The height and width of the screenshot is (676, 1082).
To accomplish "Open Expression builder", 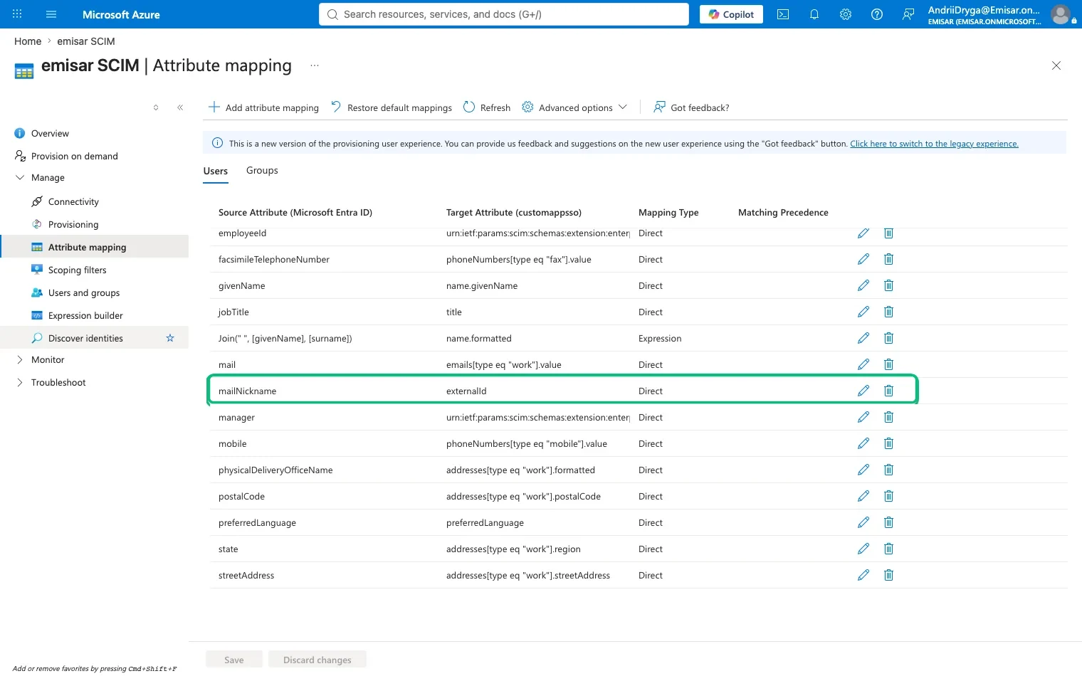I will [x=85, y=315].
